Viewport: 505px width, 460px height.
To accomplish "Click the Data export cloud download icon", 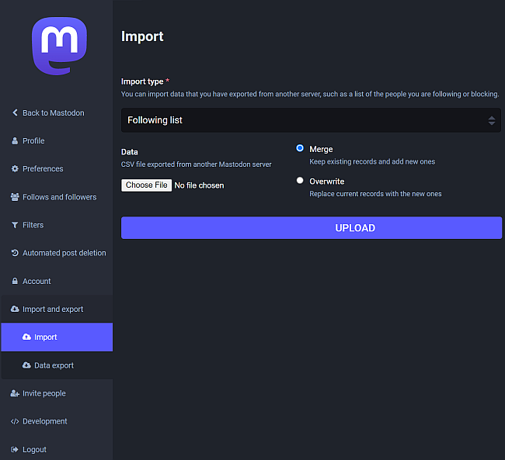I will click(x=26, y=365).
